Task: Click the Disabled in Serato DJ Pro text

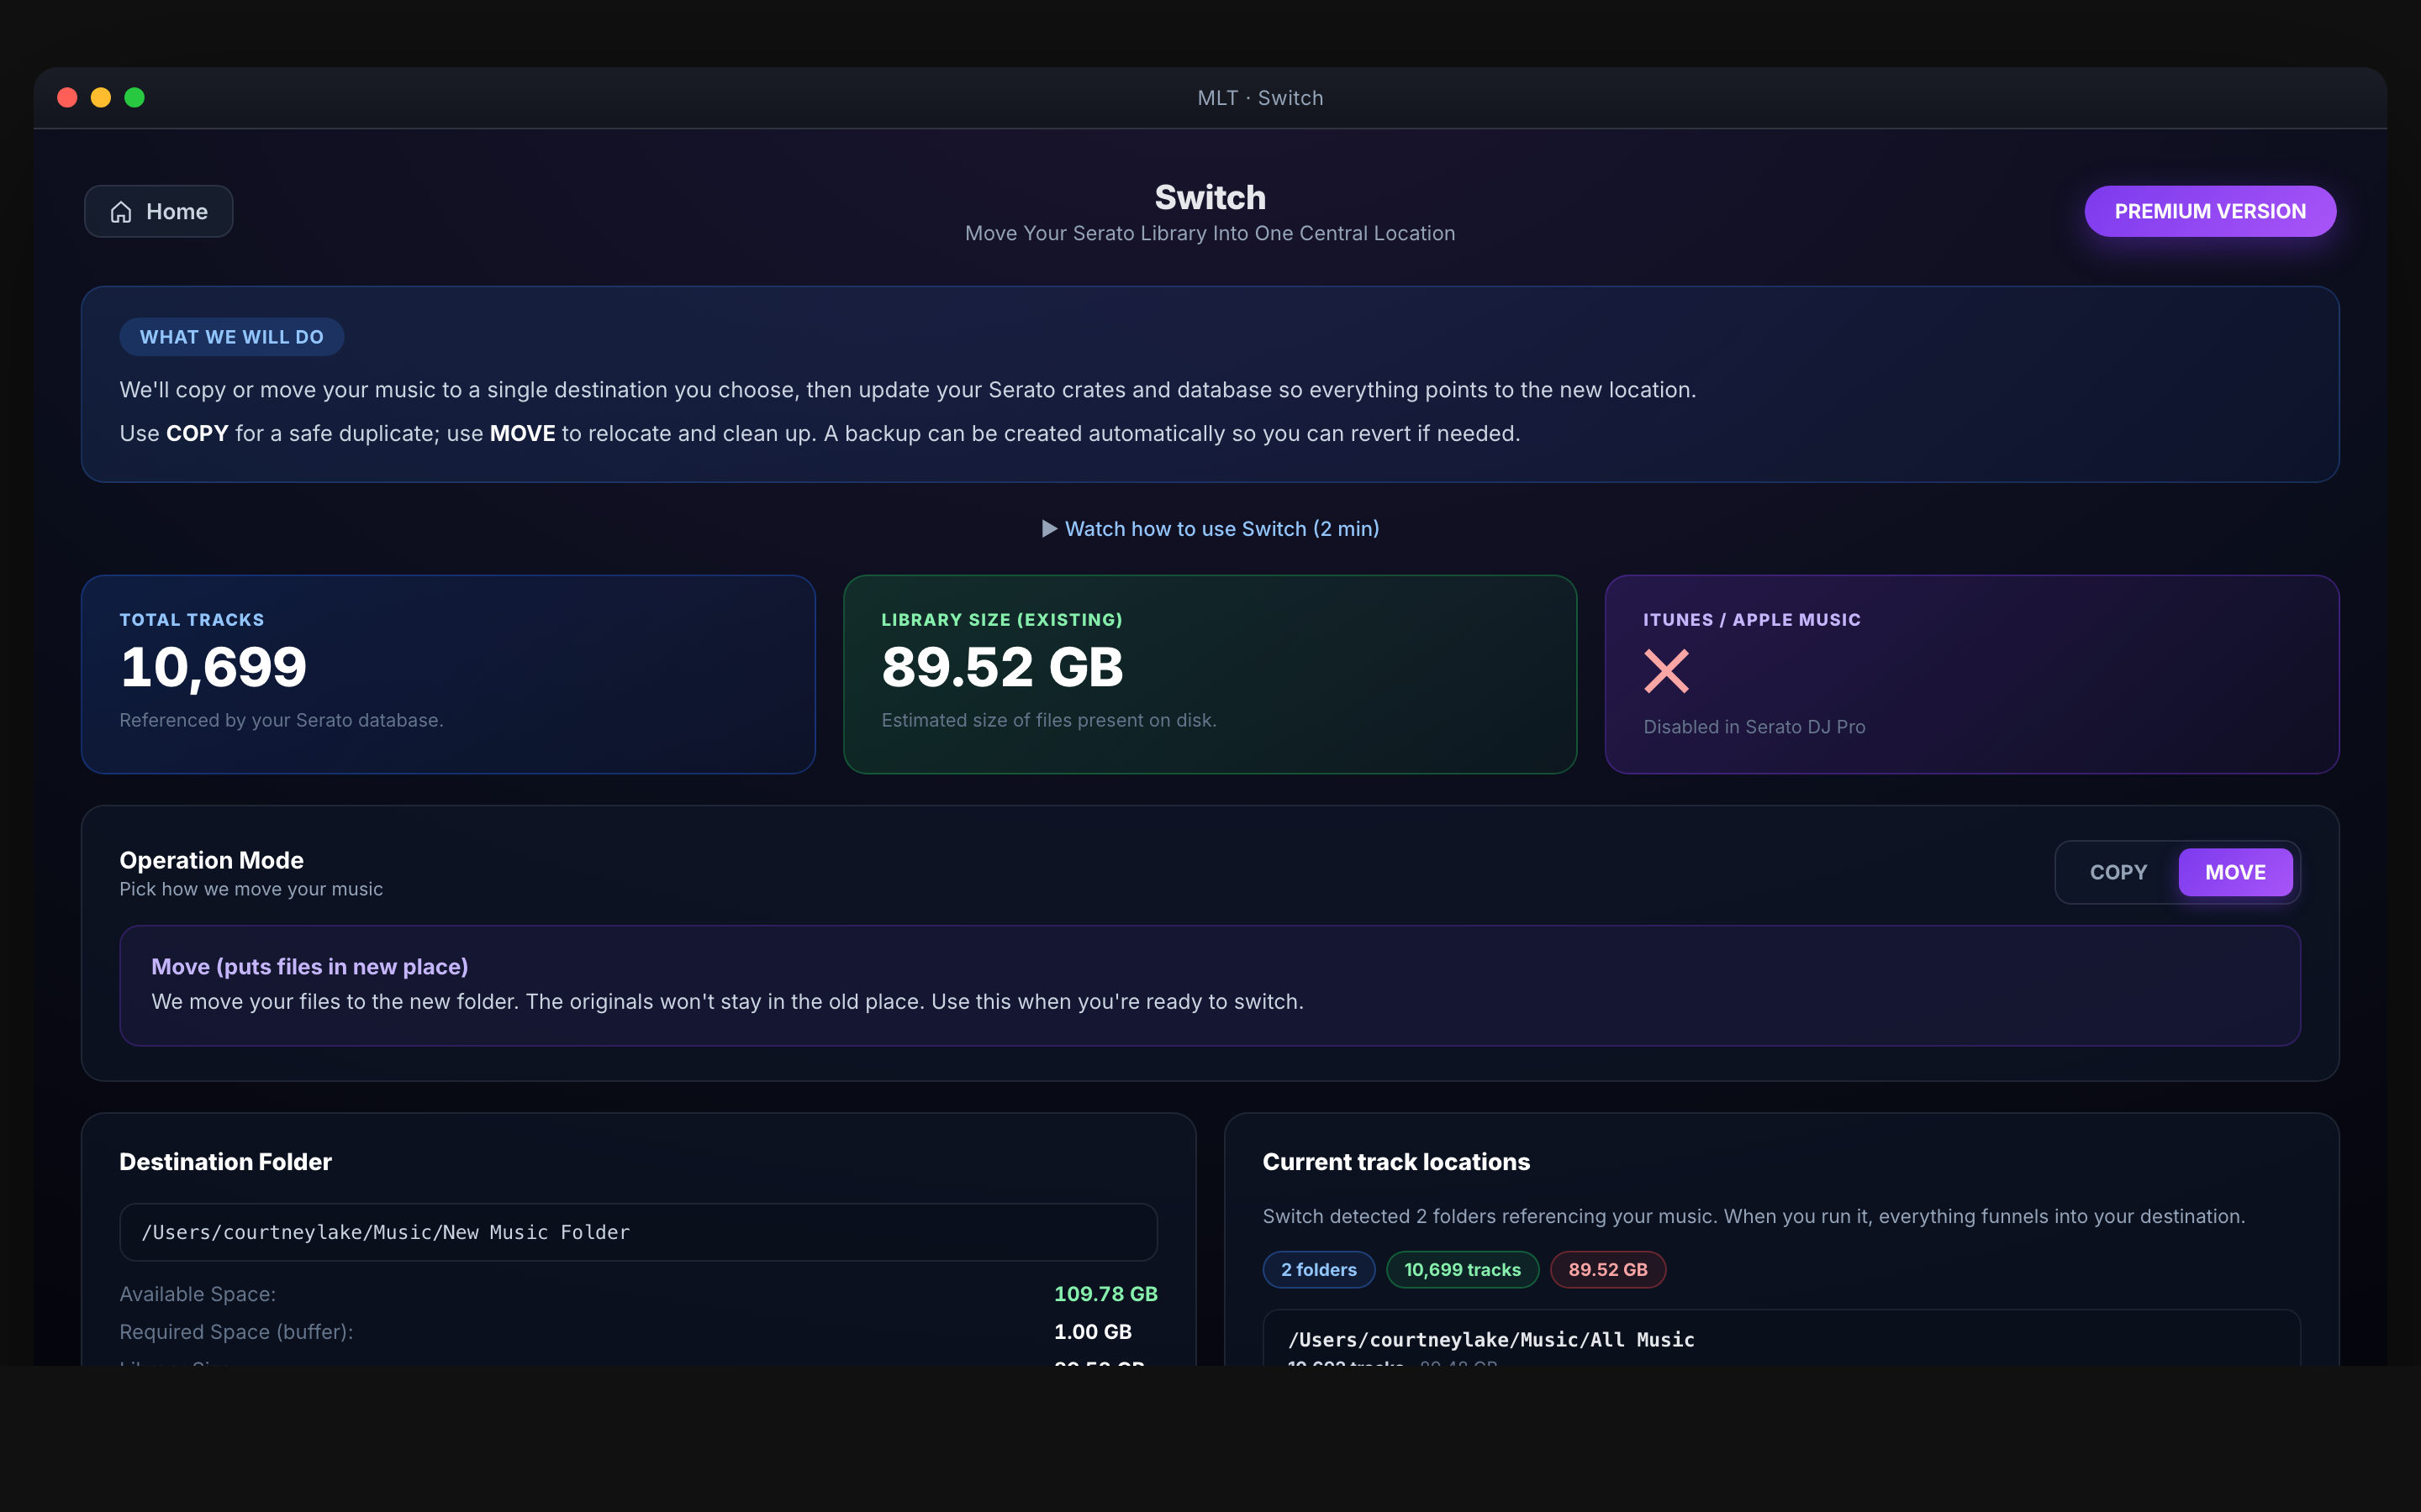Action: pyautogui.click(x=1754, y=727)
